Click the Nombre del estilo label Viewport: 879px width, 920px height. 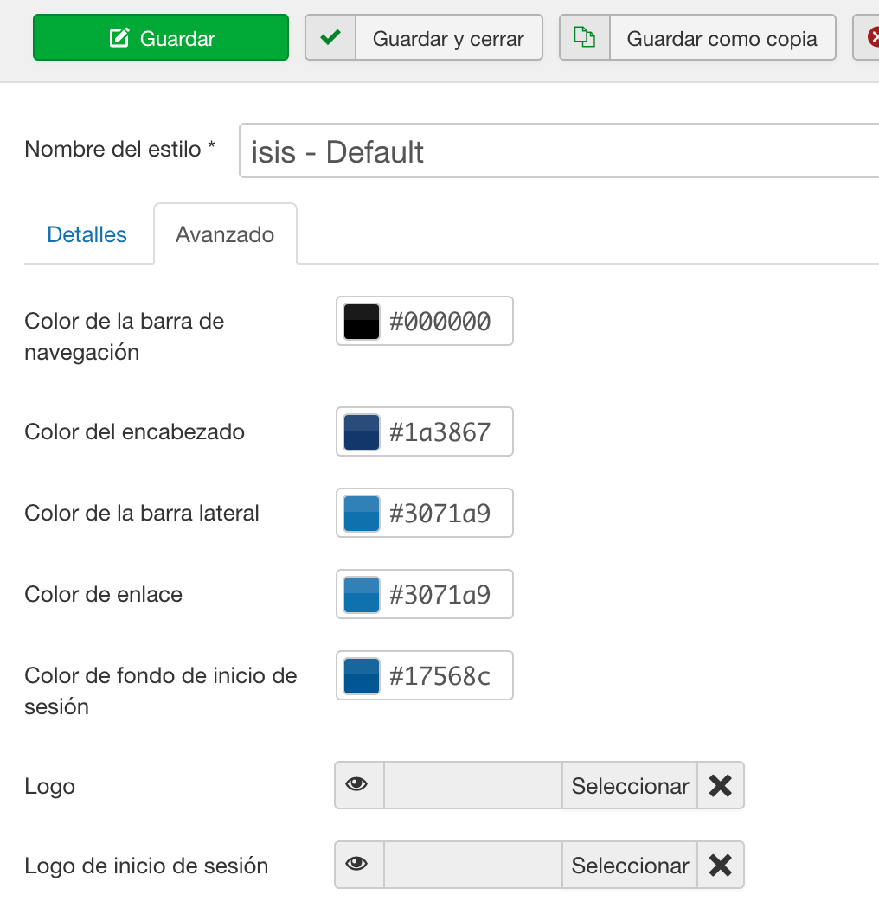pos(119,149)
